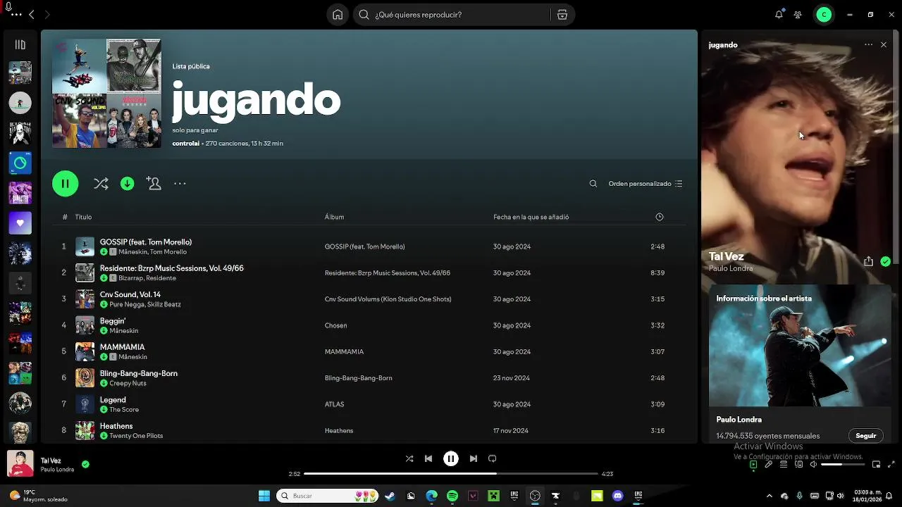Invite collaborators with the add-person icon
This screenshot has height=507, width=902.
[154, 183]
